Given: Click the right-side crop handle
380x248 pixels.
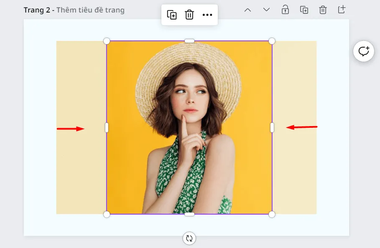Looking at the screenshot, I should (x=272, y=127).
